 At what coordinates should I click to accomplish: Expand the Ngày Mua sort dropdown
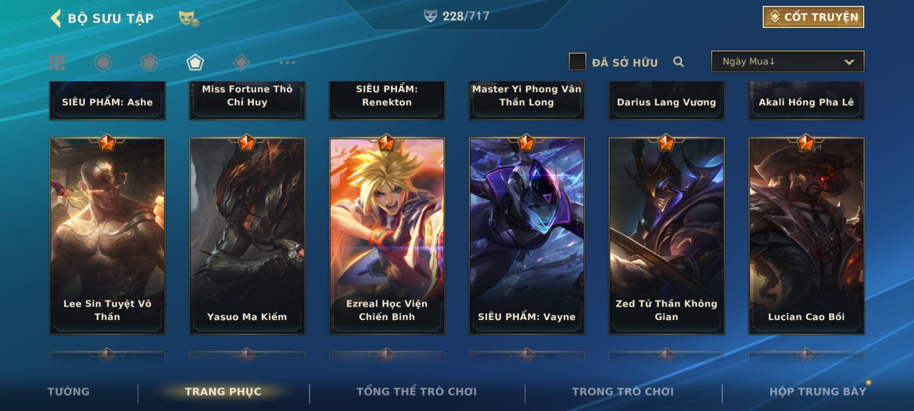(788, 61)
